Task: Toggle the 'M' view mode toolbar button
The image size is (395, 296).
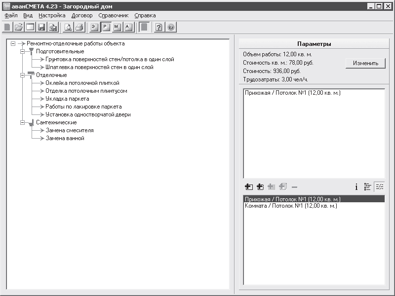Action: click(x=118, y=27)
